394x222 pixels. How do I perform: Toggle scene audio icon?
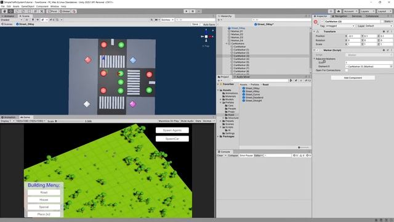pos(38,20)
